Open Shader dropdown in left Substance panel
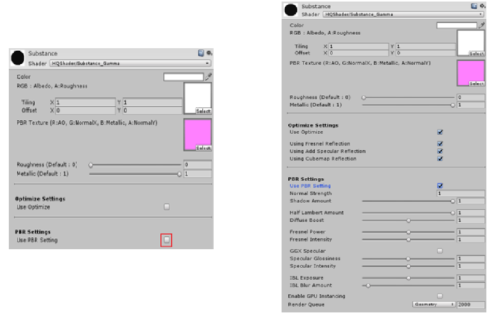Image resolution: width=504 pixels, height=315 pixels. 130,63
